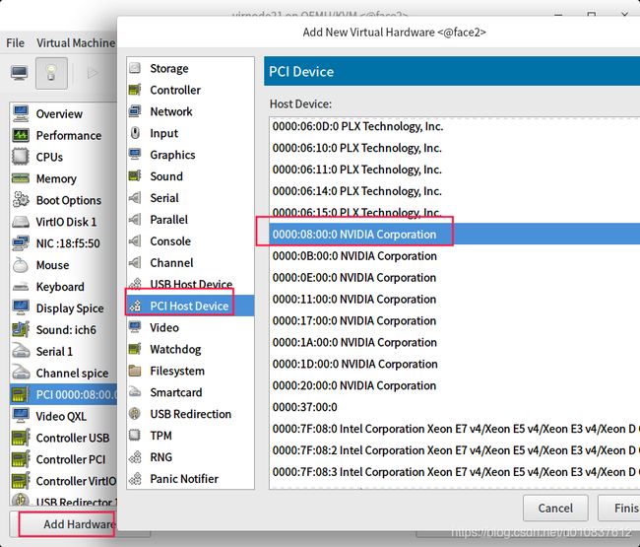Select Overview in VM hardware list

63,113
